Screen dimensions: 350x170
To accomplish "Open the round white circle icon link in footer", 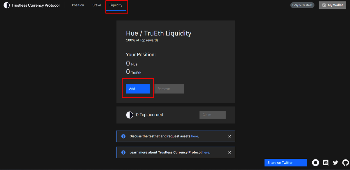I will 316,163.
